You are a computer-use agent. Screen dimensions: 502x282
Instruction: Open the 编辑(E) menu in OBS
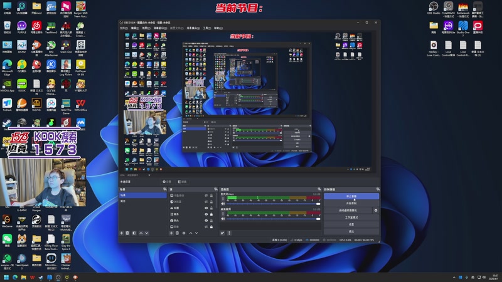pos(135,28)
